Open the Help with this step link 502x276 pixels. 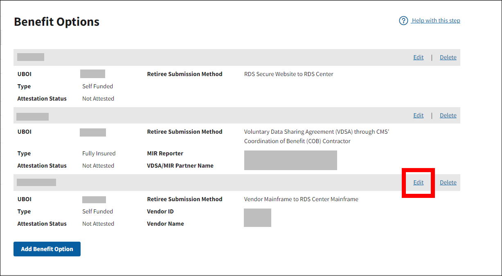tap(436, 20)
